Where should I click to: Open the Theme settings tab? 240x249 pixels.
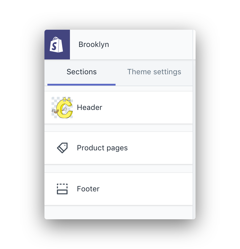tap(154, 72)
